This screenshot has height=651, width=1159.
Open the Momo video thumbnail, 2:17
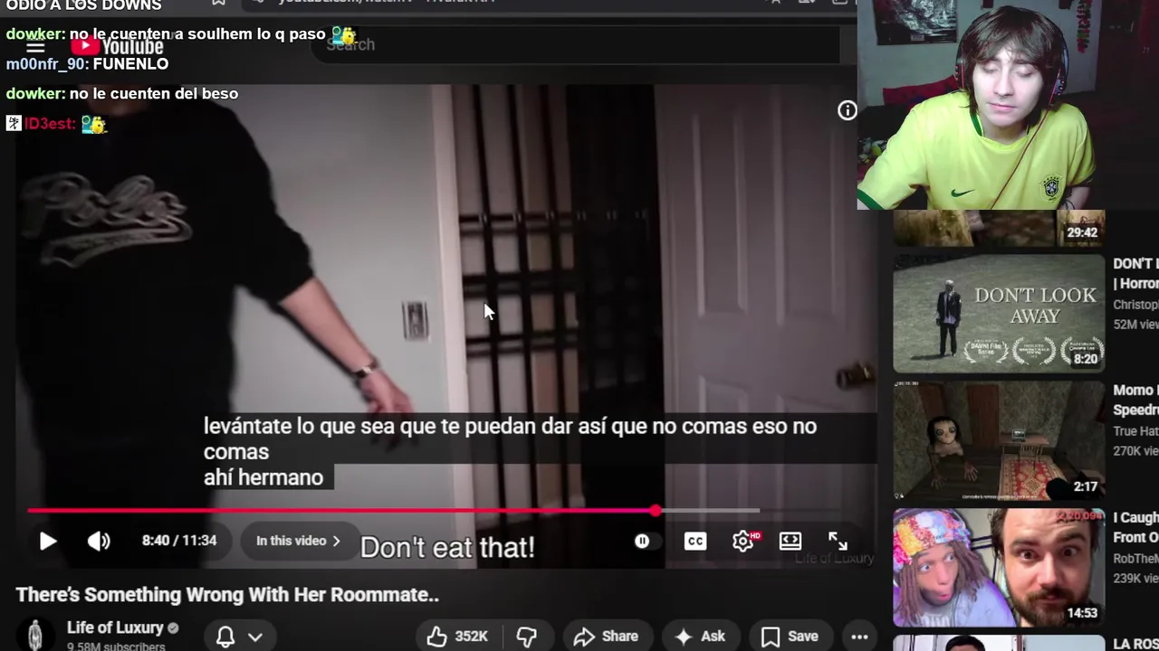999,440
